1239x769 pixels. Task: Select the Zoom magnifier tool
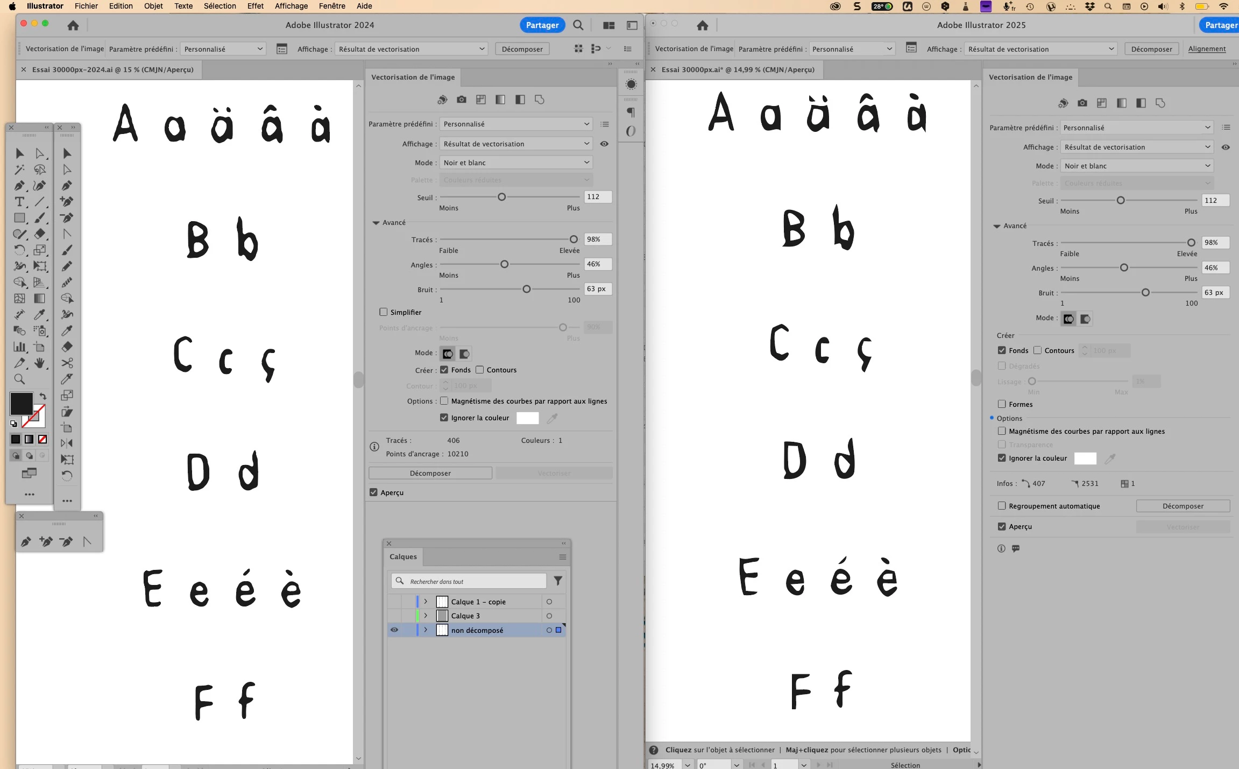click(x=19, y=379)
